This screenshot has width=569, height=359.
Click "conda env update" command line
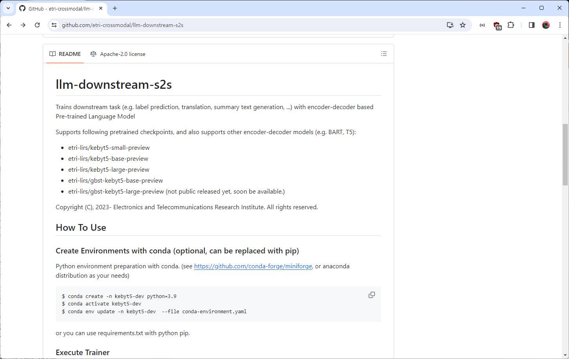point(154,312)
